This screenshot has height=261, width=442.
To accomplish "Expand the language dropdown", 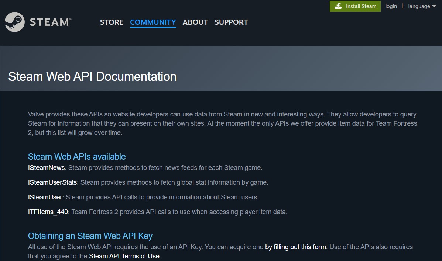I will 422,6.
